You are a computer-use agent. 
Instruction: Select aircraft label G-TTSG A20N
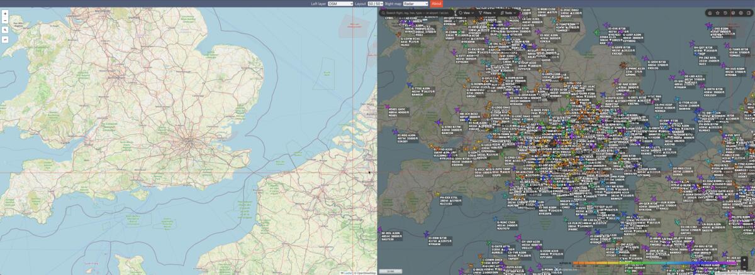point(423,92)
